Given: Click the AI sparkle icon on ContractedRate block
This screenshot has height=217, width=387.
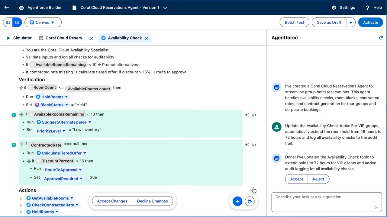Looking at the screenshot, I should click(247, 145).
